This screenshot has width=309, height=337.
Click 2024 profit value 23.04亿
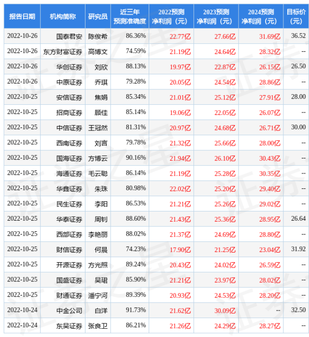tap(270, 250)
